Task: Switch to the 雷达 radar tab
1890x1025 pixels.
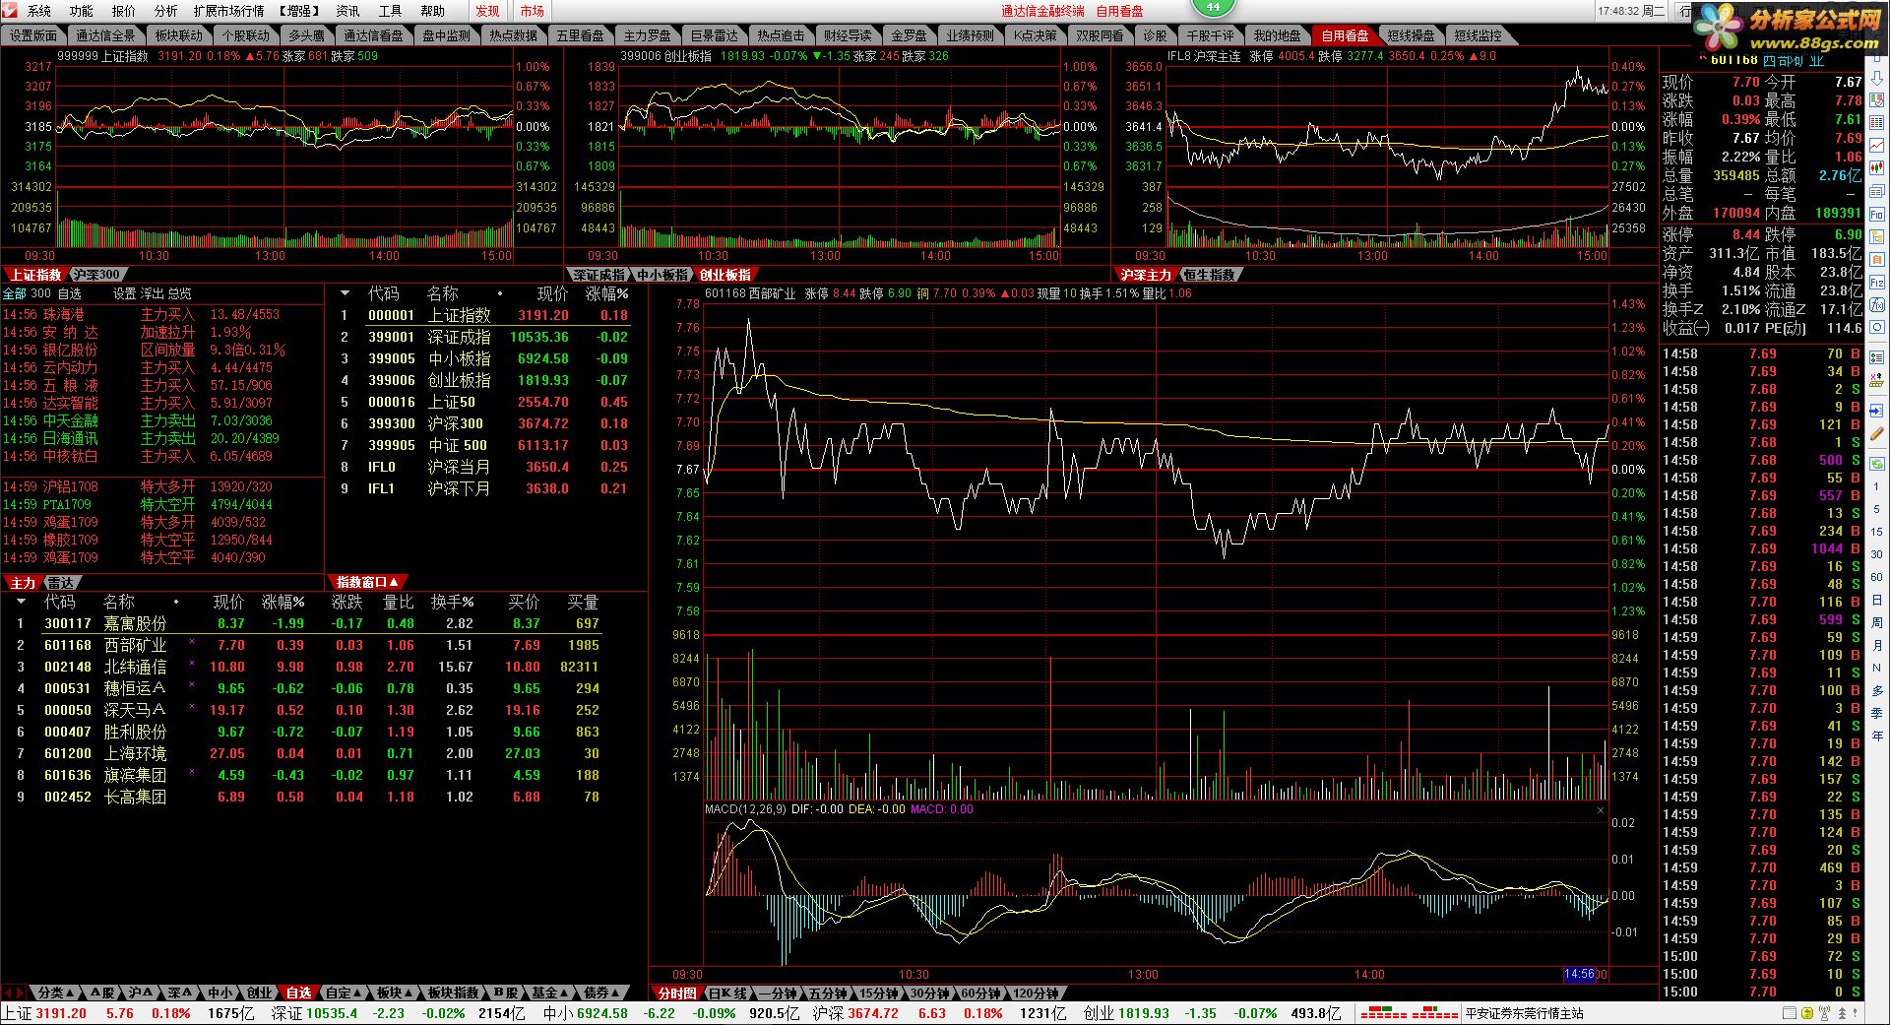Action: coord(61,582)
